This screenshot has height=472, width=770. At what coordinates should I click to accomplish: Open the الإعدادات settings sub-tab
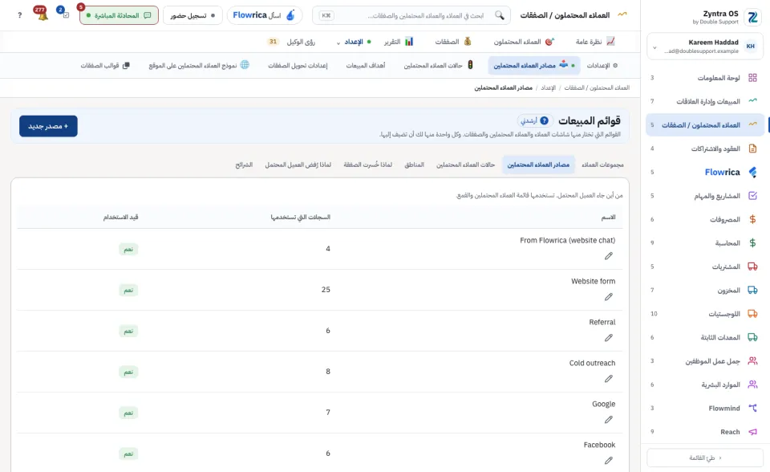pos(602,65)
